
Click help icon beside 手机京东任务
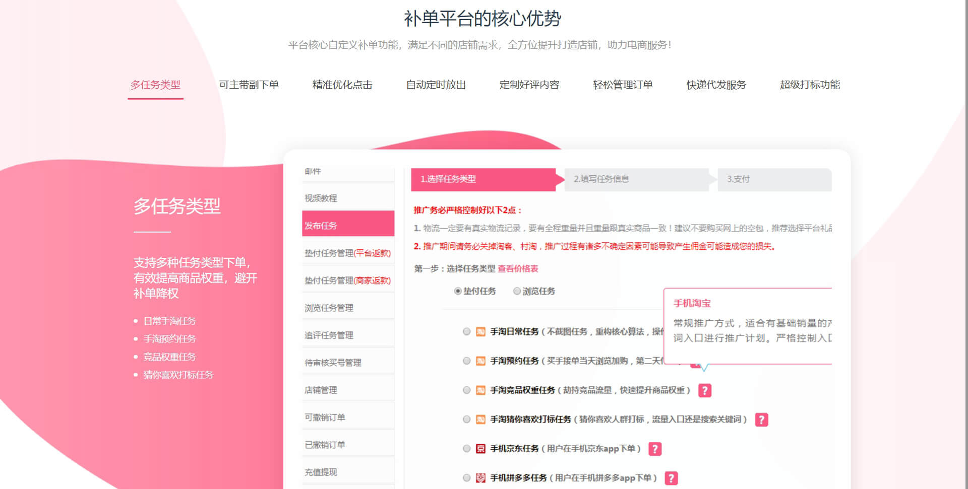[x=654, y=449]
